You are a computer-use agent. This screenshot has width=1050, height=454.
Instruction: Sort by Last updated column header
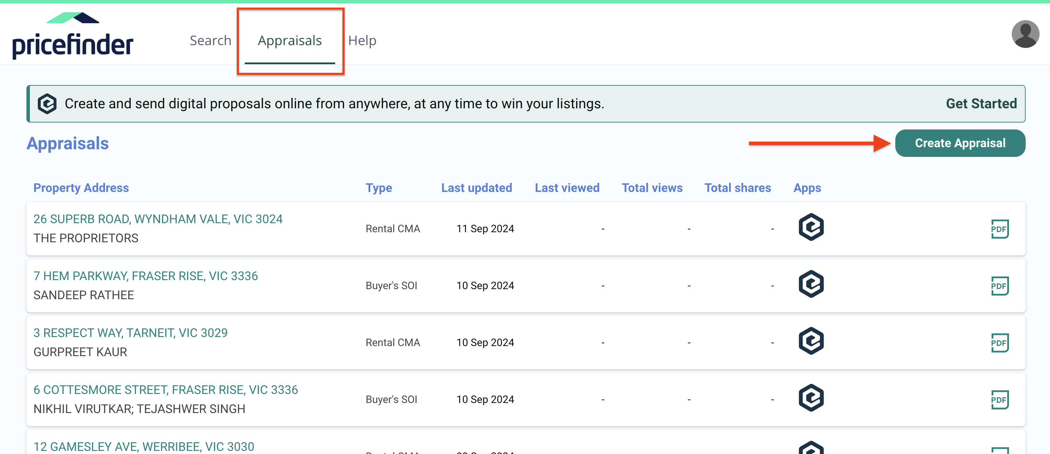[476, 187]
